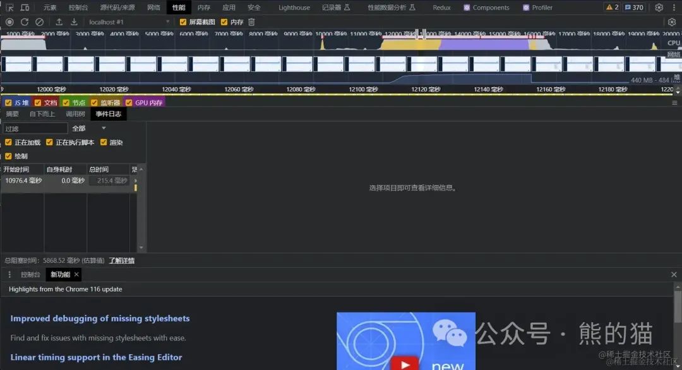The width and height of the screenshot is (682, 370).
Task: Open the Lighthouse tab
Action: point(294,8)
